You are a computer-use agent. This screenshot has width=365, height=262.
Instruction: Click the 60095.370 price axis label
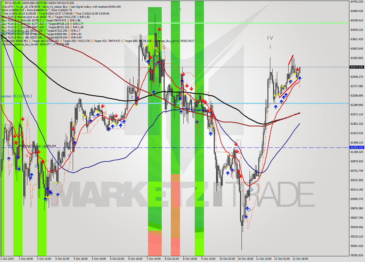pyautogui.click(x=356, y=199)
